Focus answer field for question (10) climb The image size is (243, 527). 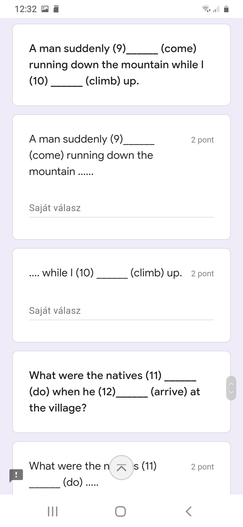pyautogui.click(x=121, y=311)
